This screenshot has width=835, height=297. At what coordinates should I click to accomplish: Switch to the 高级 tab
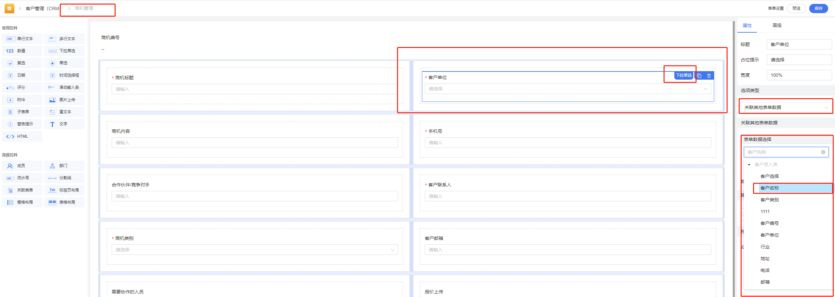[777, 25]
